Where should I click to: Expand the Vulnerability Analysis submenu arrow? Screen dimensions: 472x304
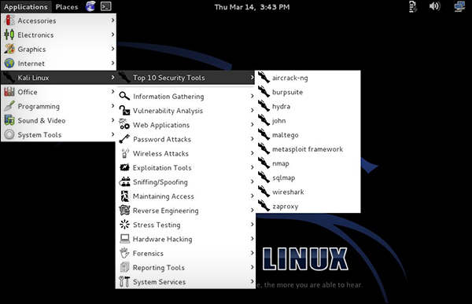252,110
